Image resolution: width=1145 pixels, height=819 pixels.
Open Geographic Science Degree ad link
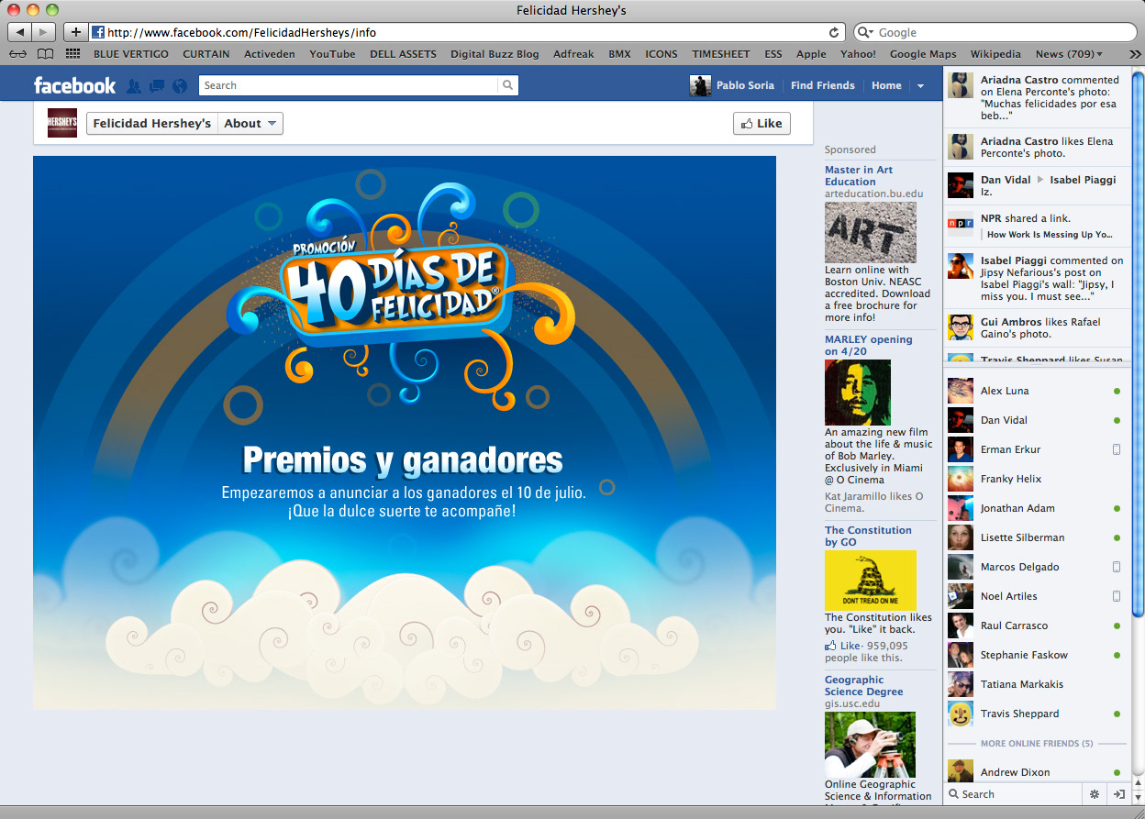(863, 685)
